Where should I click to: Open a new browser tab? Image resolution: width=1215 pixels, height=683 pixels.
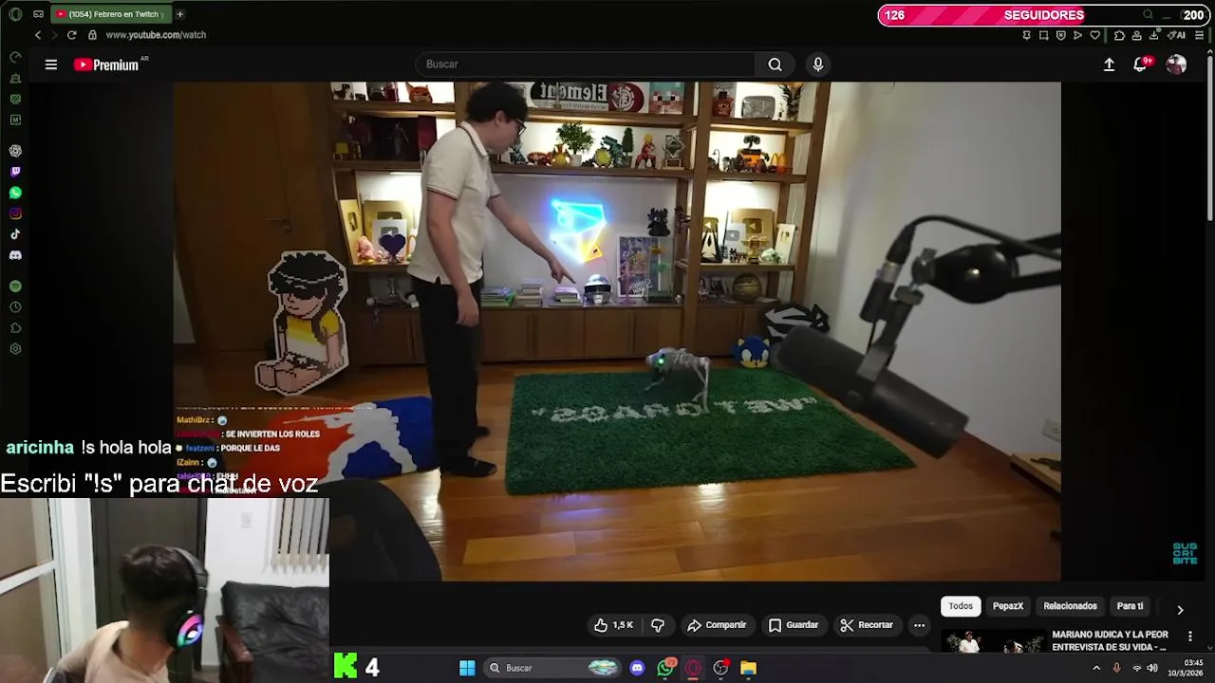[x=179, y=14]
